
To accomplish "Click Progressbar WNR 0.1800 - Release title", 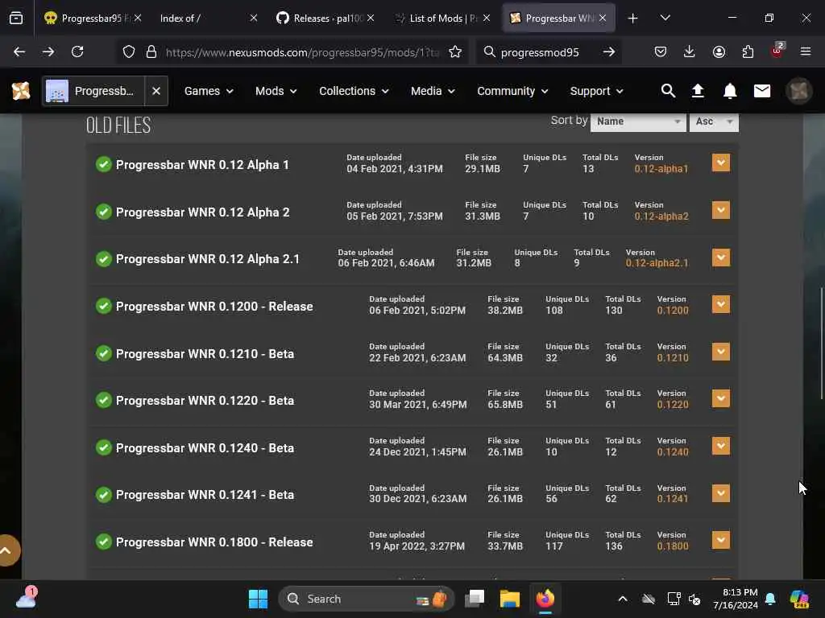I will point(214,542).
